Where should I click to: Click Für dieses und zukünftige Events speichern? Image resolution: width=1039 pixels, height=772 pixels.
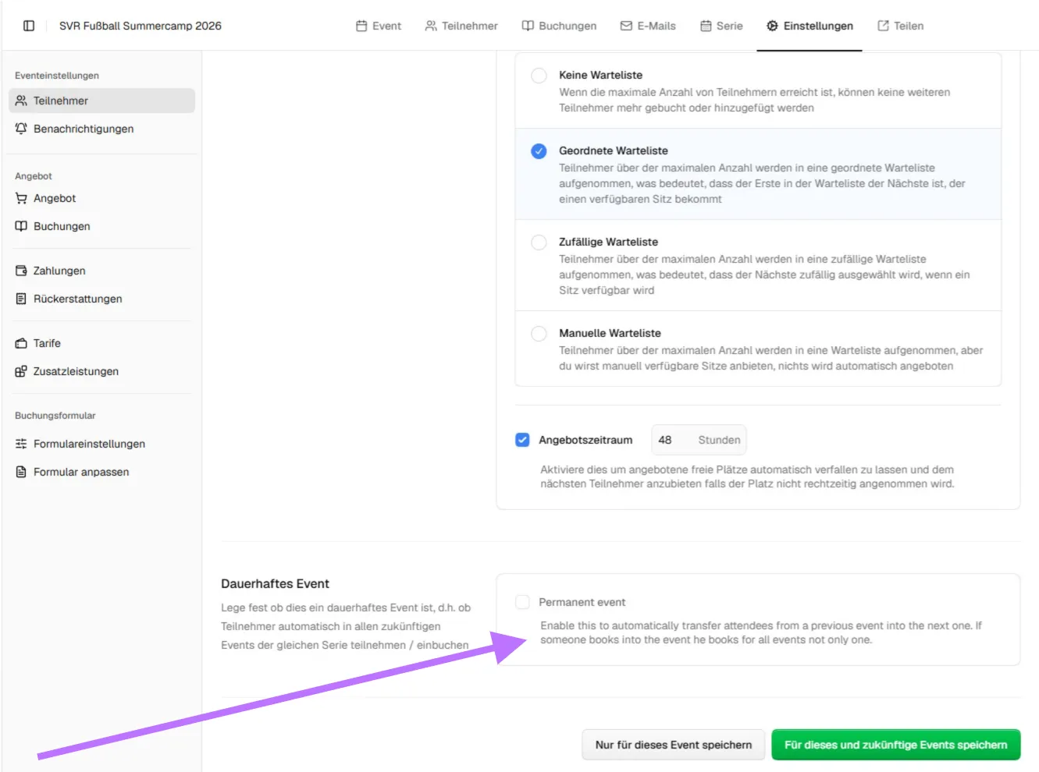[895, 745]
